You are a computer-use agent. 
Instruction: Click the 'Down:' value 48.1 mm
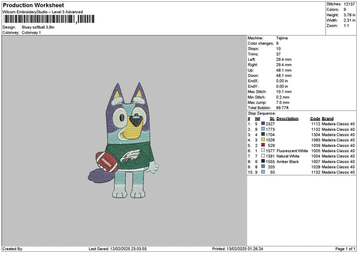point(284,76)
